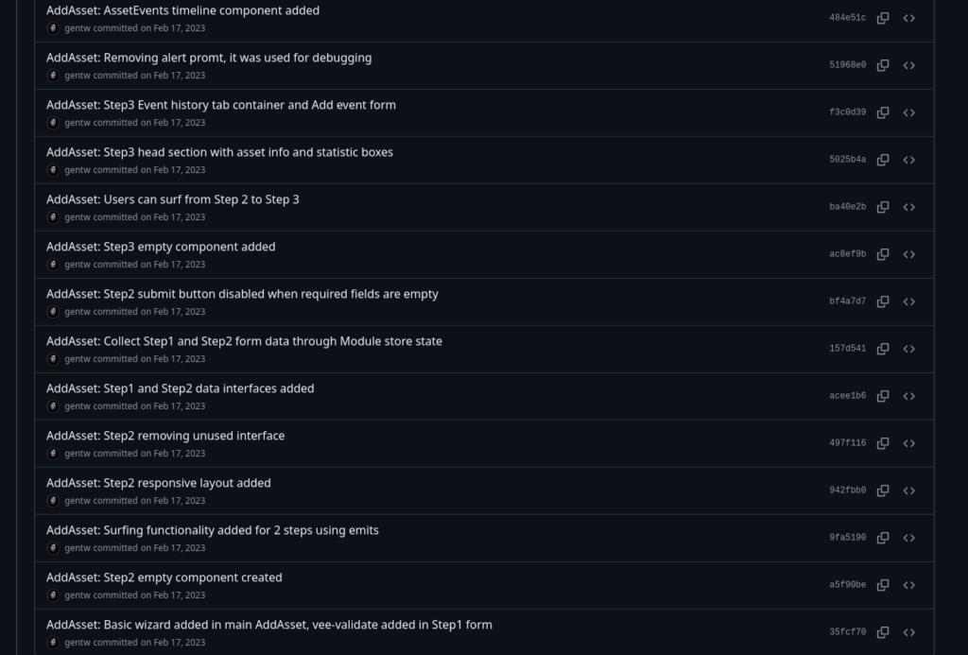Screen dimensions: 968x655
Task: Open 'Step2 responsive layout added' commit
Action: 159,483
